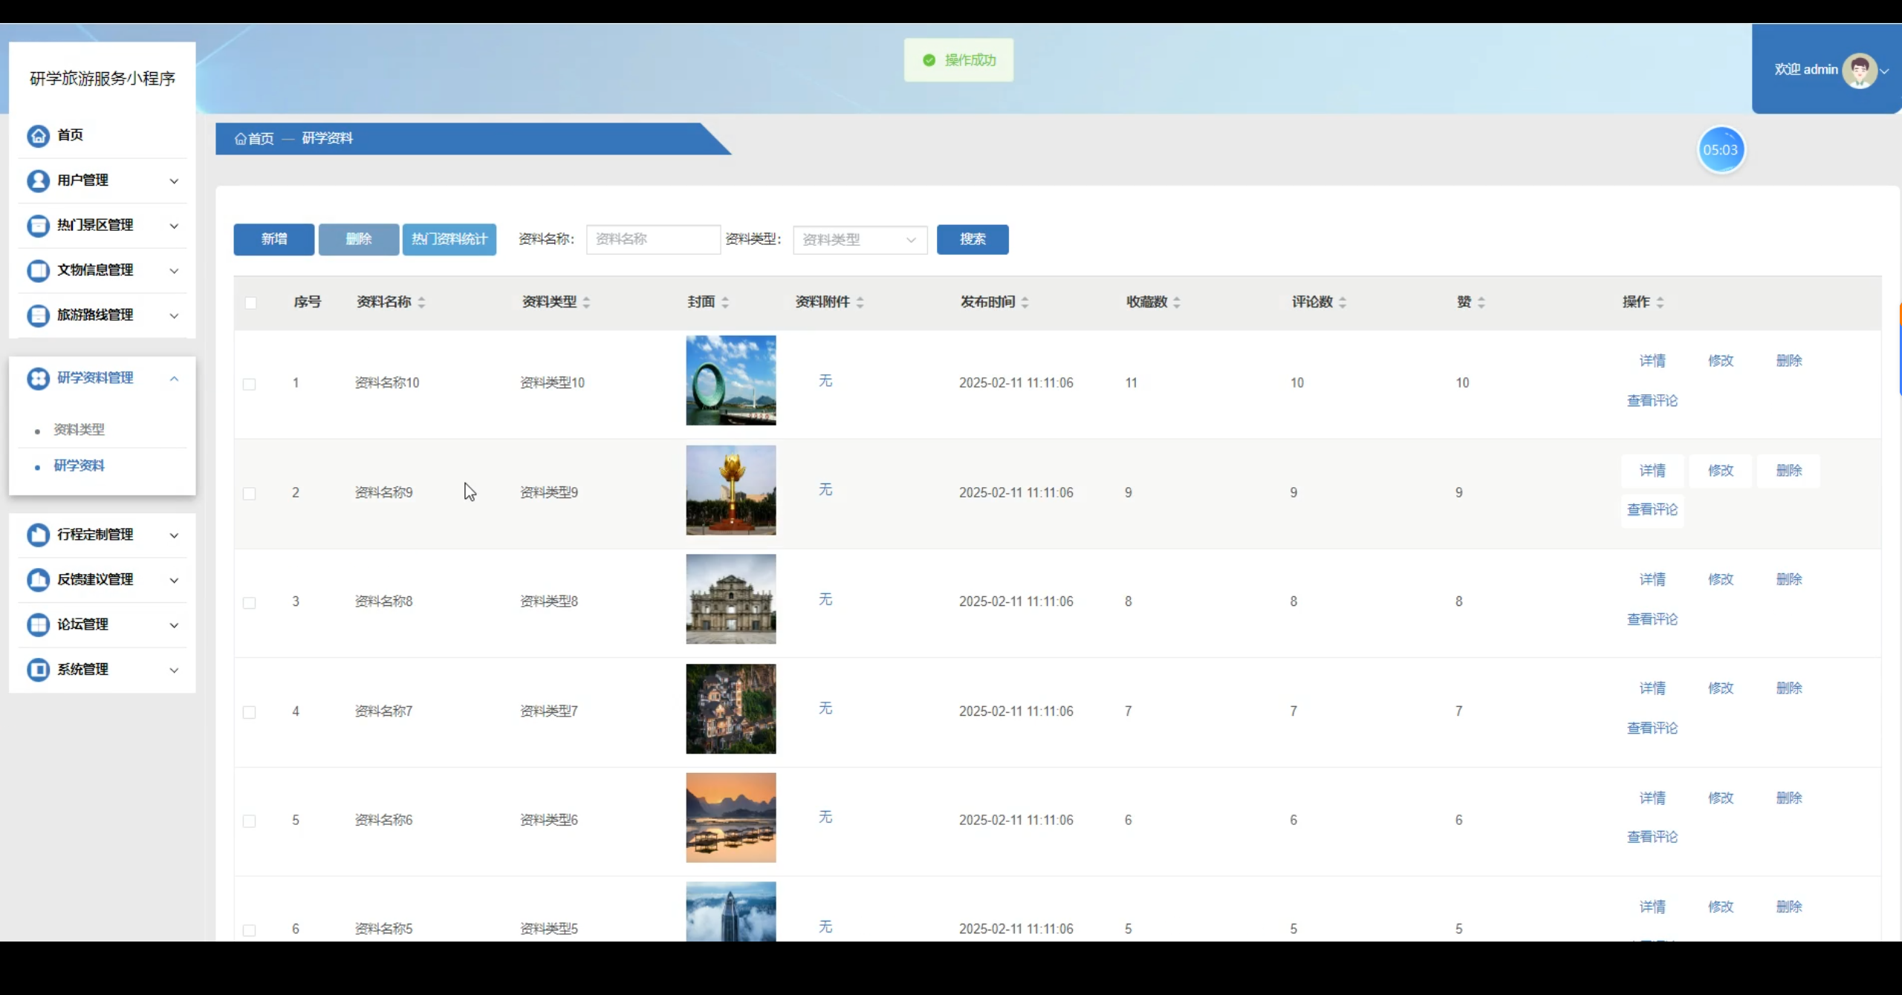Select the 研学资料 submenu item

click(79, 466)
